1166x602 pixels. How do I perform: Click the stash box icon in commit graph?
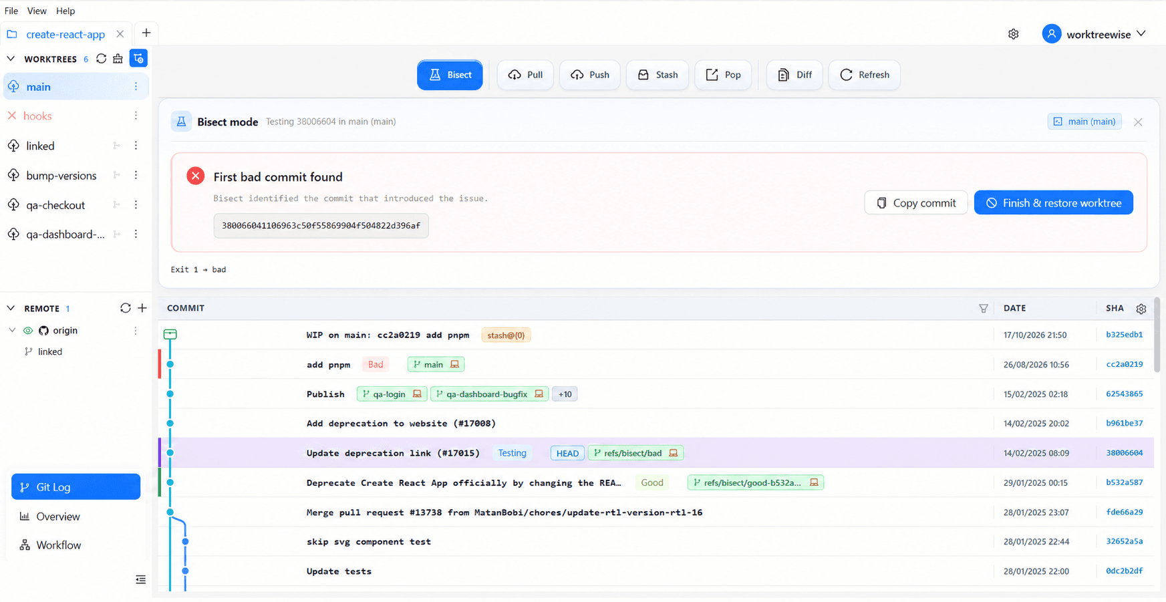point(170,334)
